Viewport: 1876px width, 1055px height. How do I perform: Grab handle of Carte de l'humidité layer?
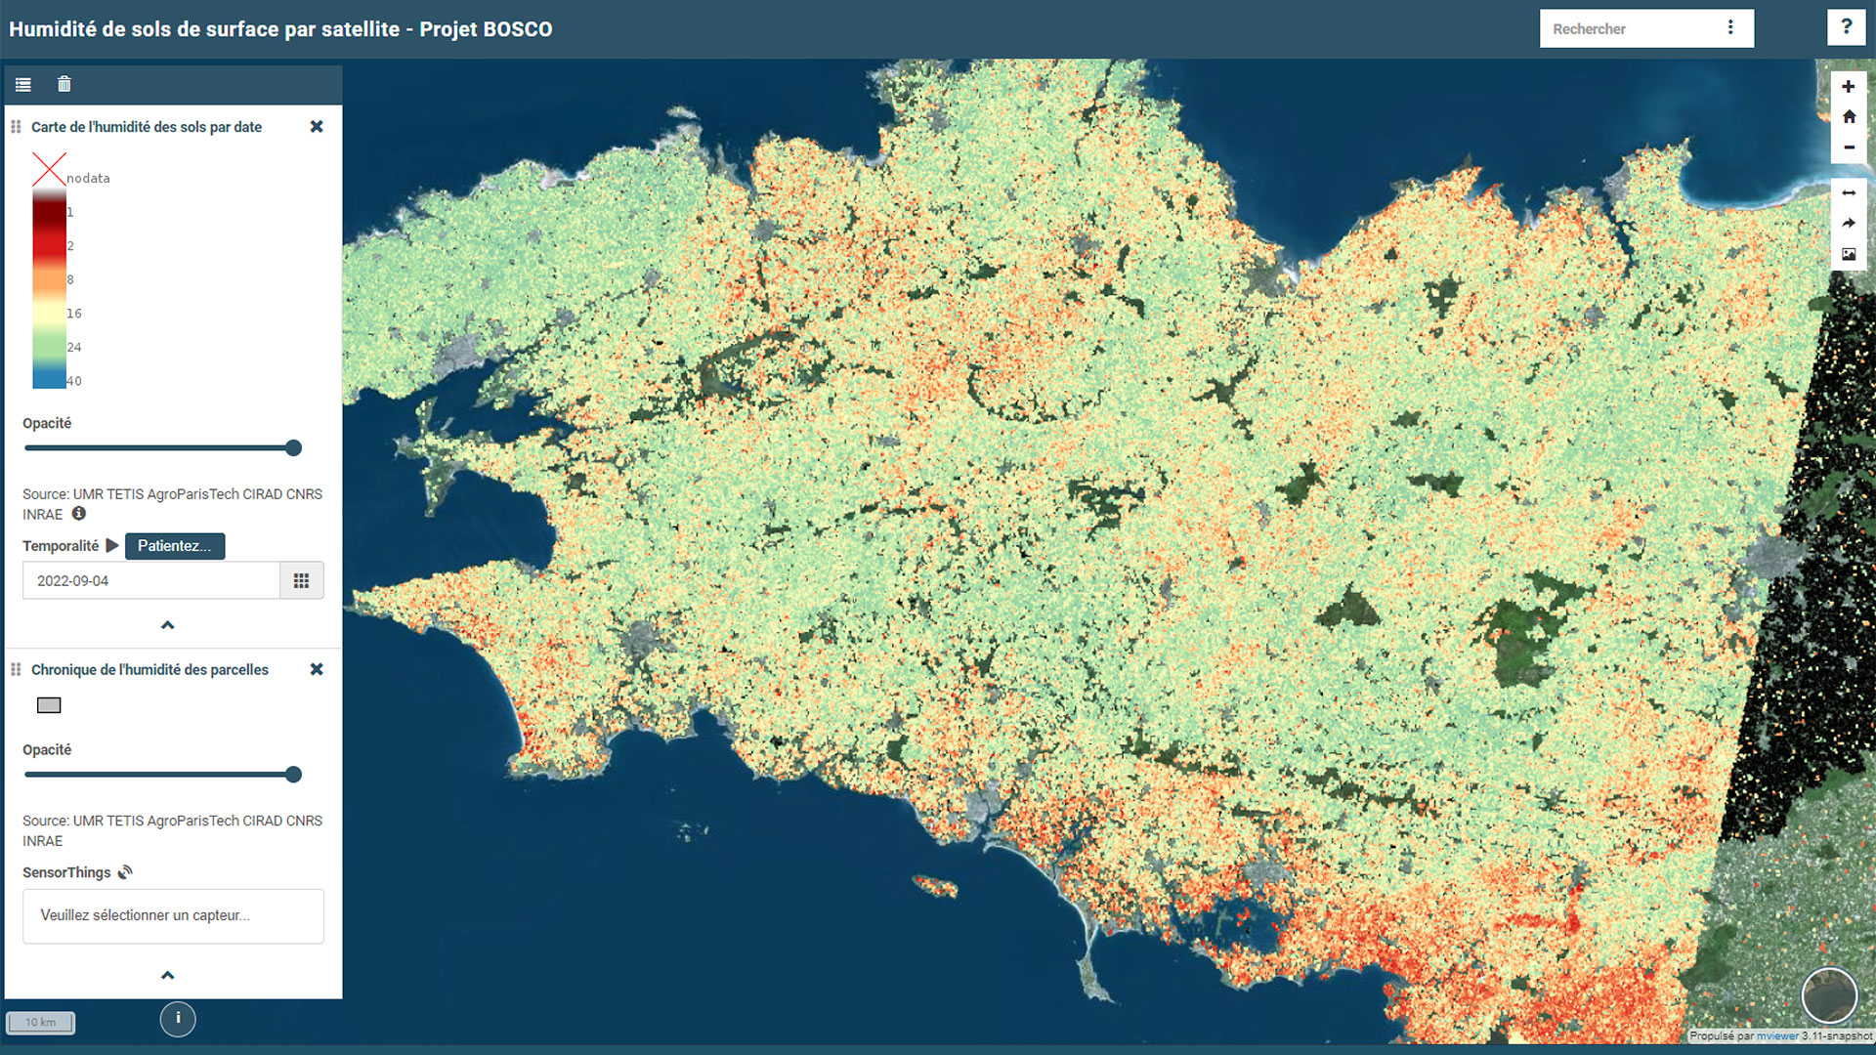(16, 127)
